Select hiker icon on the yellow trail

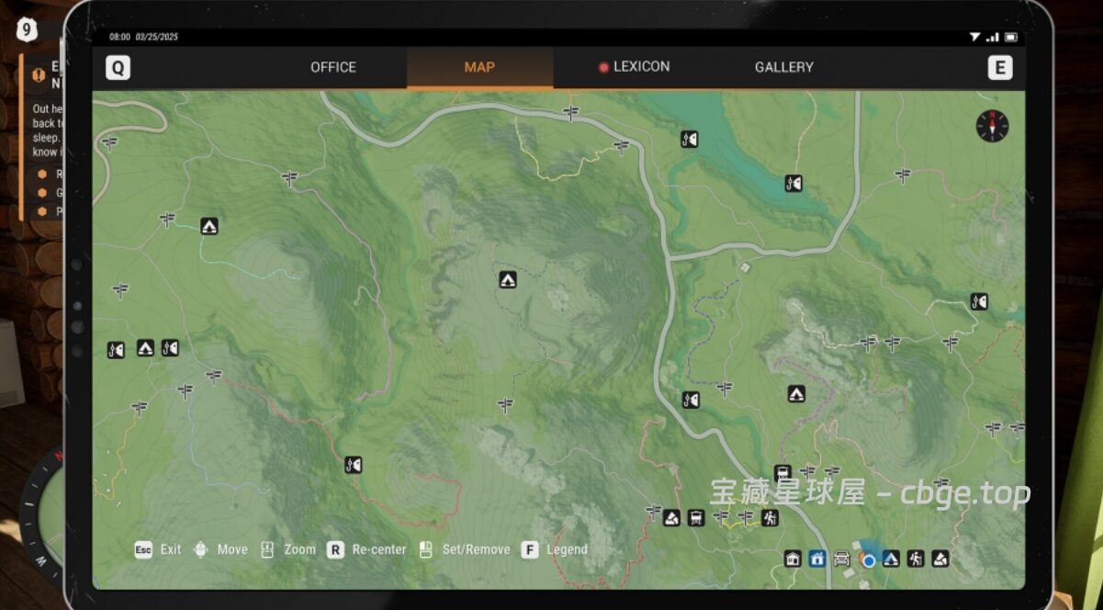[x=770, y=518]
